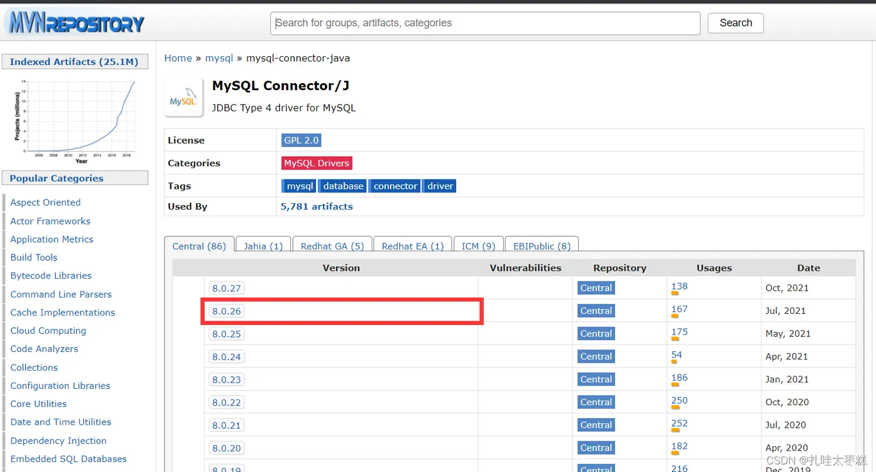Click Central repository badge for 8.0.26
Screen dimensions: 876x472
tap(596, 311)
